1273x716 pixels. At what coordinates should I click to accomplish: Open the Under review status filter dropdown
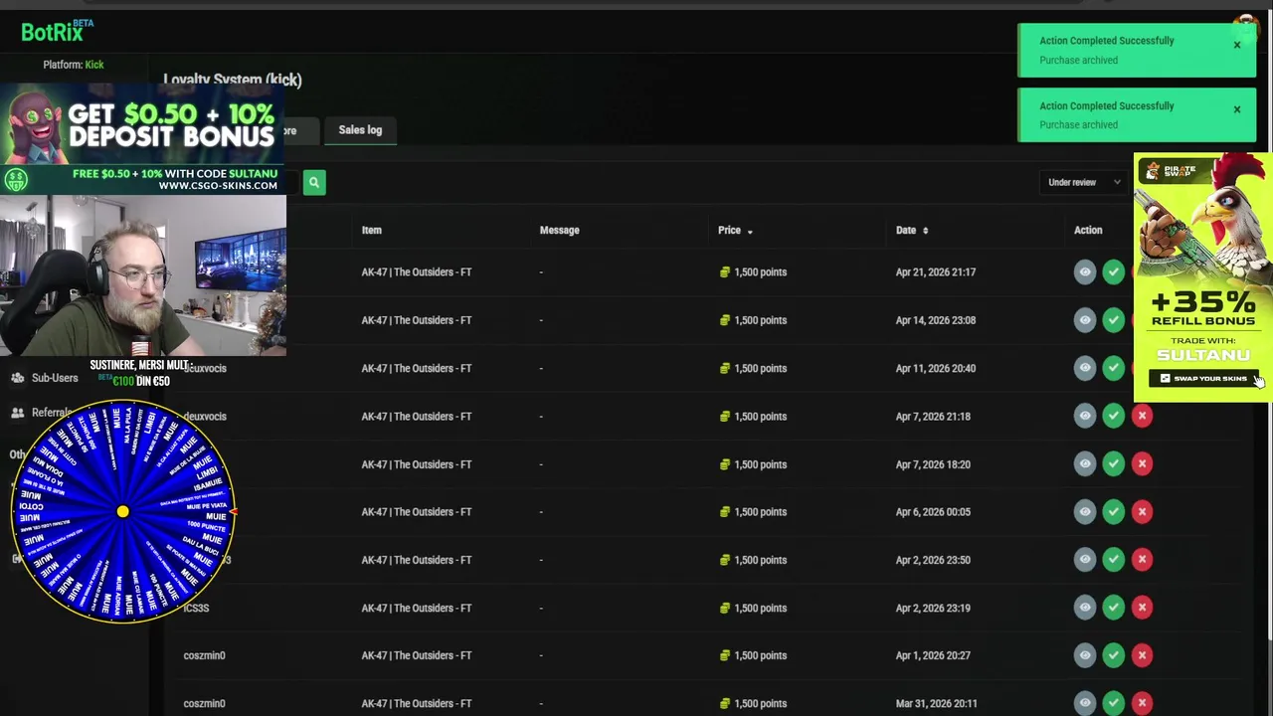1084,182
